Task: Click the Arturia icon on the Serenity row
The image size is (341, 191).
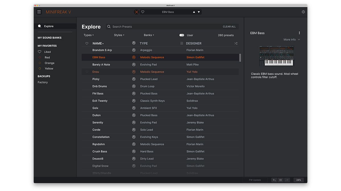Action: [x=134, y=123]
